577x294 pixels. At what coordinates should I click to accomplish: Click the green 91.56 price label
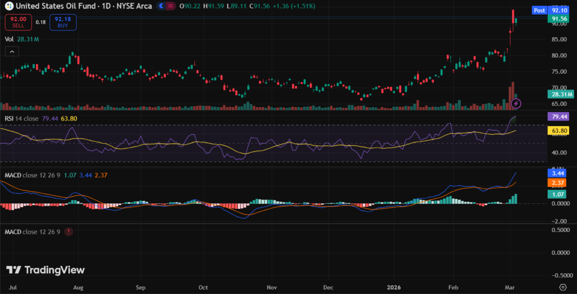(559, 18)
